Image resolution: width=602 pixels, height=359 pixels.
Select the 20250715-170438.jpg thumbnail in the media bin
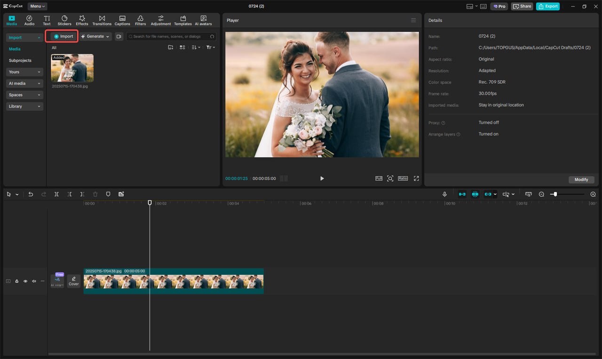tap(72, 67)
